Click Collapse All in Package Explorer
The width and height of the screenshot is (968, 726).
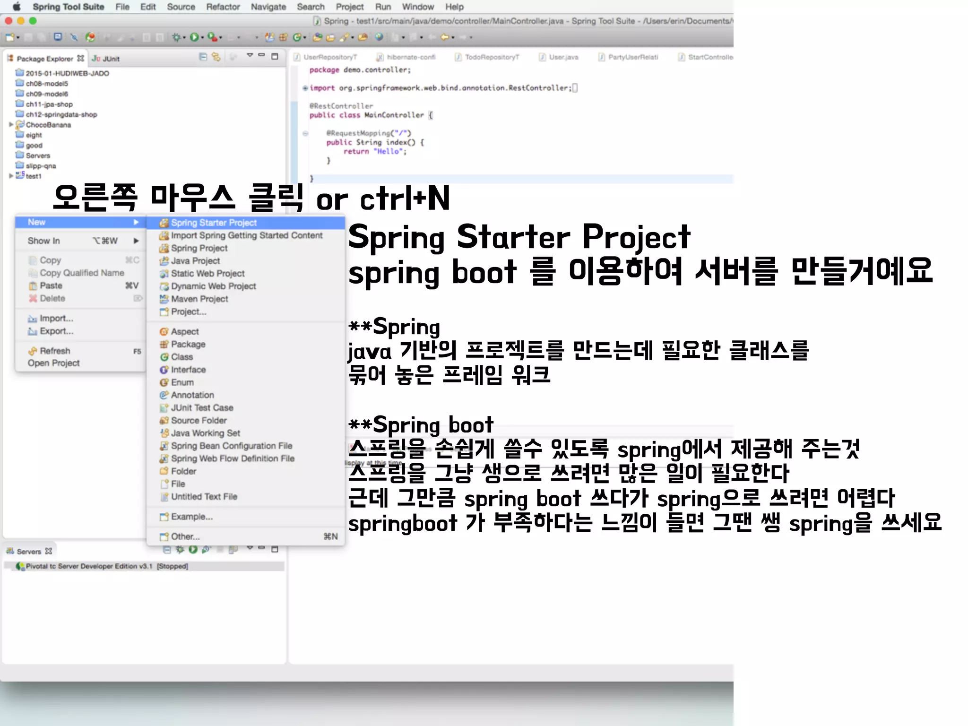[203, 57]
